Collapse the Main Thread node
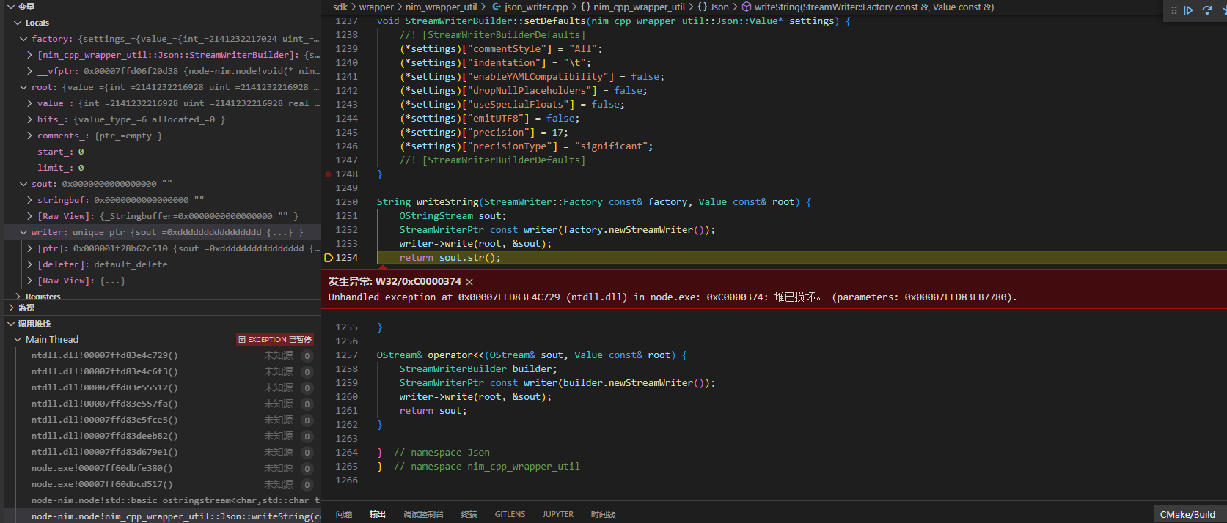 pos(18,340)
